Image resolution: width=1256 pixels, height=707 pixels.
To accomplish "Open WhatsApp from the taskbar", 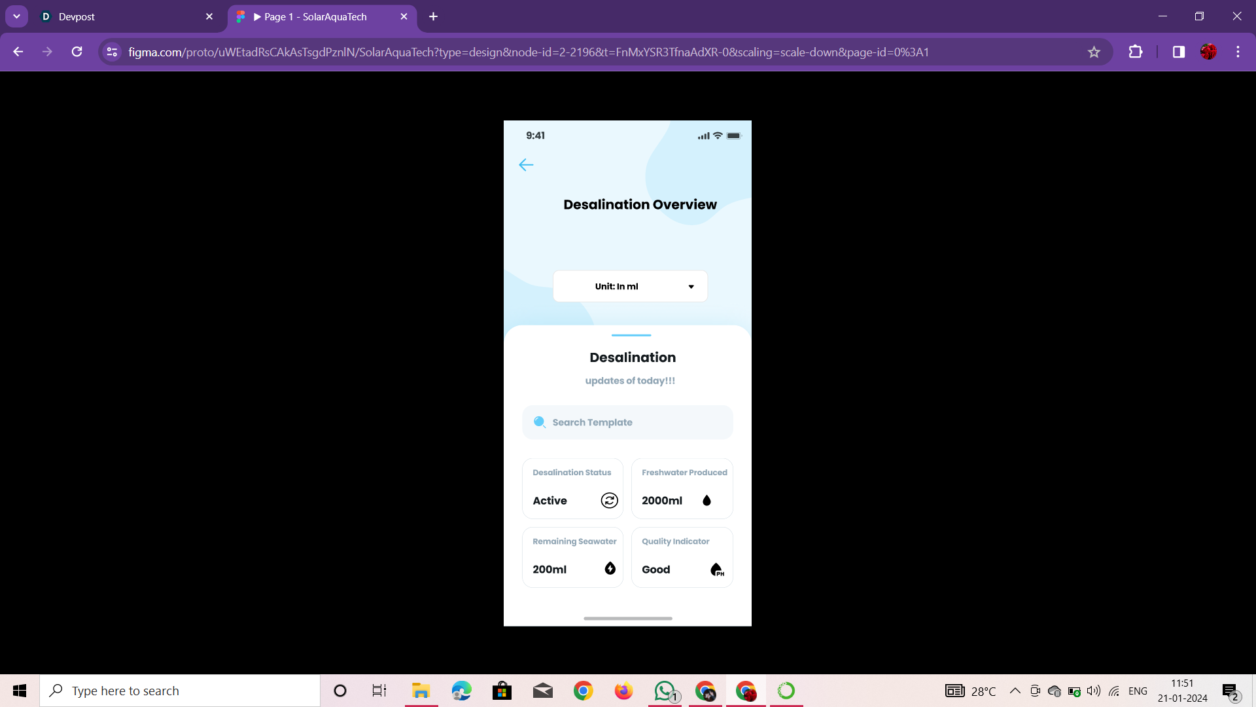I will (665, 691).
